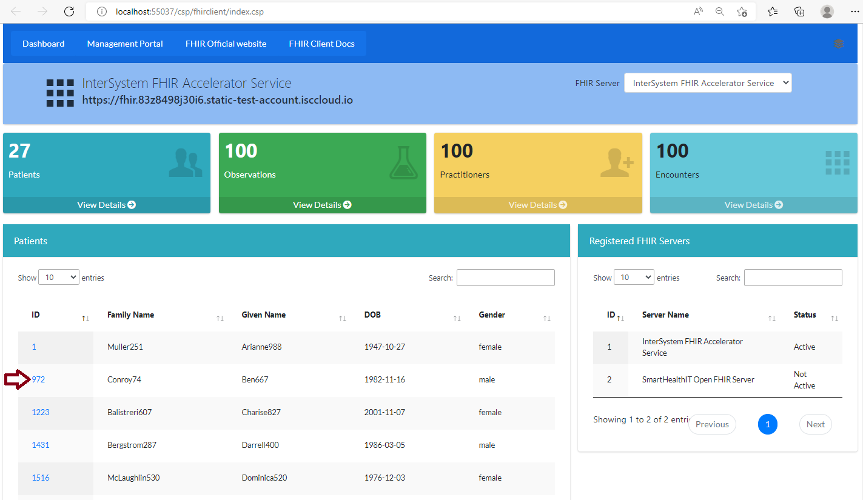Click the browser profile avatar
The height and width of the screenshot is (500, 863).
click(x=827, y=12)
